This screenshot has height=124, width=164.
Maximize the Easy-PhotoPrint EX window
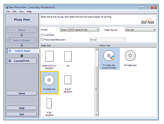point(147,8)
